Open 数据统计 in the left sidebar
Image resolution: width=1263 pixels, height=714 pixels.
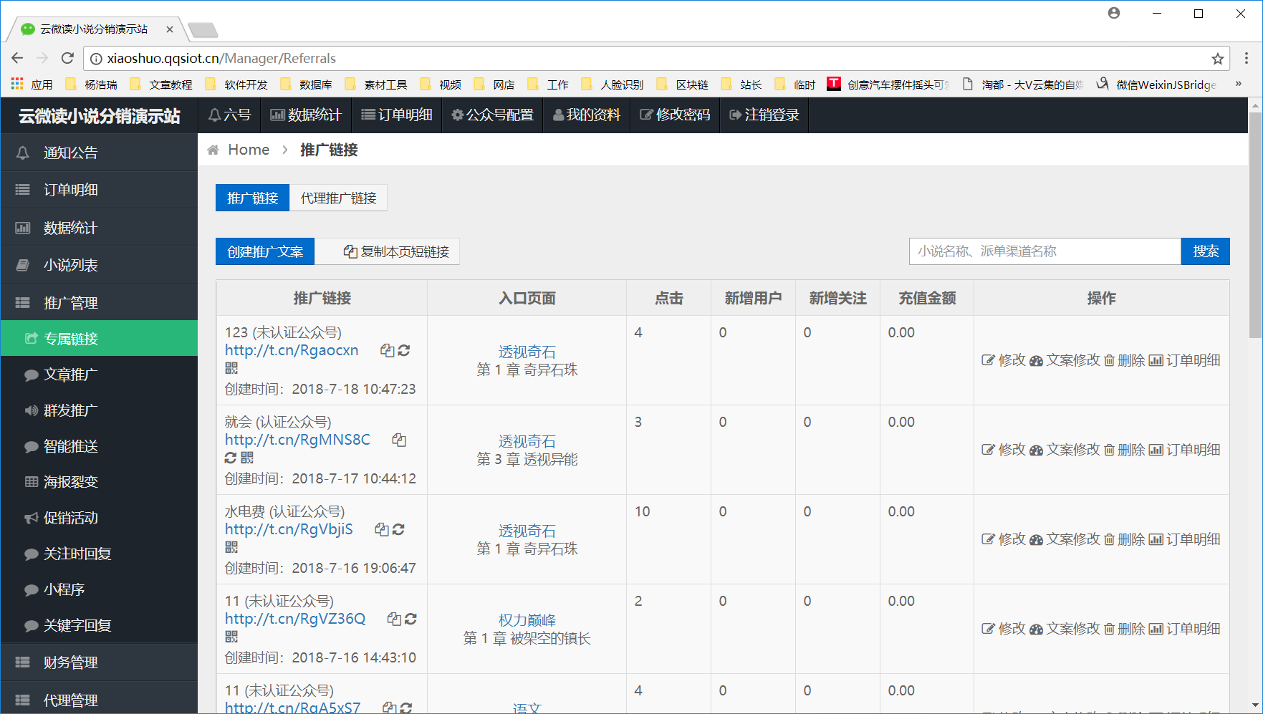[x=99, y=228]
